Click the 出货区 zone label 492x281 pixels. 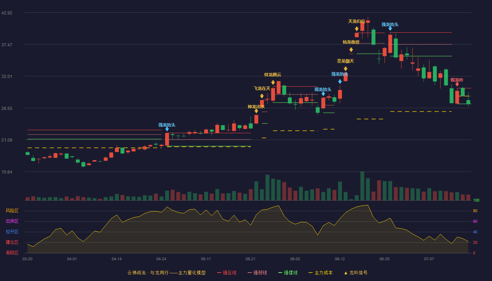click(12, 221)
